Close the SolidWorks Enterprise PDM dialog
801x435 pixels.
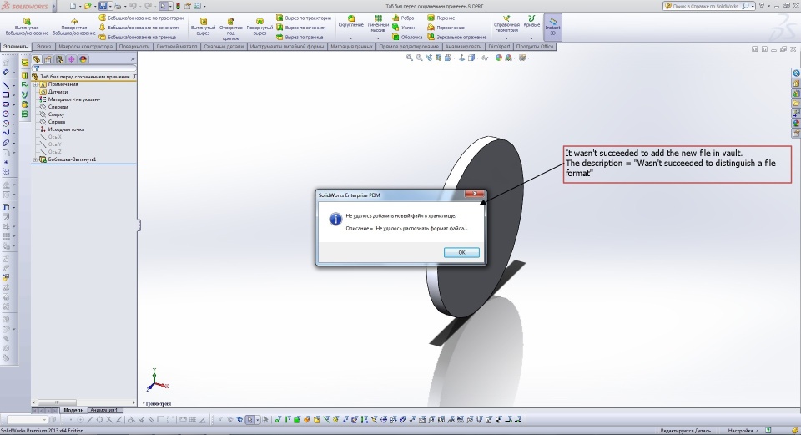(475, 194)
